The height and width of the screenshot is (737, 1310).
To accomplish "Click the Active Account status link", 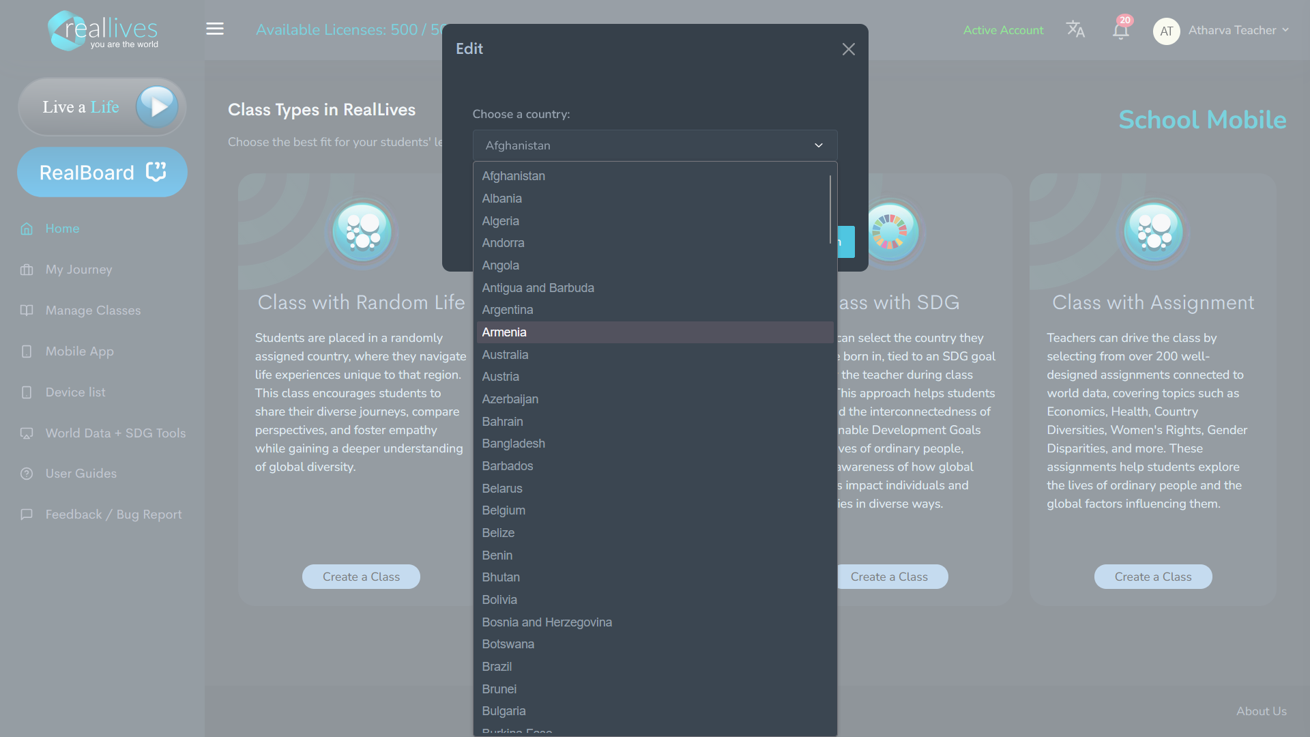I will point(1003,30).
